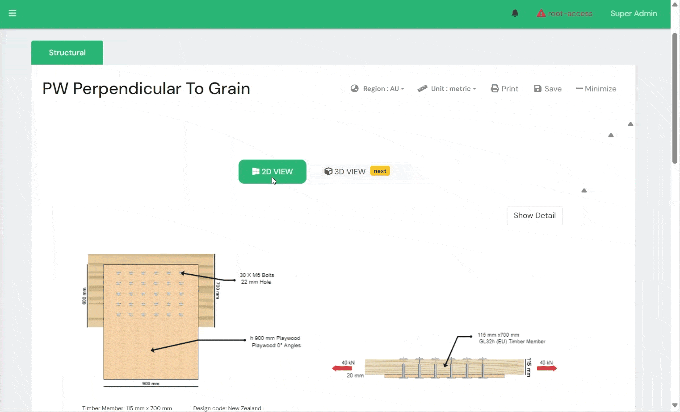680x412 pixels.
Task: Click the plywood plan view diagram
Action: [x=151, y=321]
